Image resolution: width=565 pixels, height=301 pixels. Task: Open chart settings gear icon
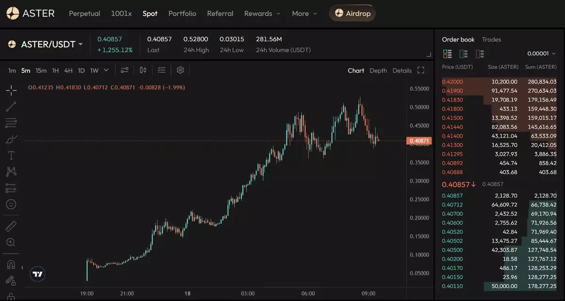point(180,70)
